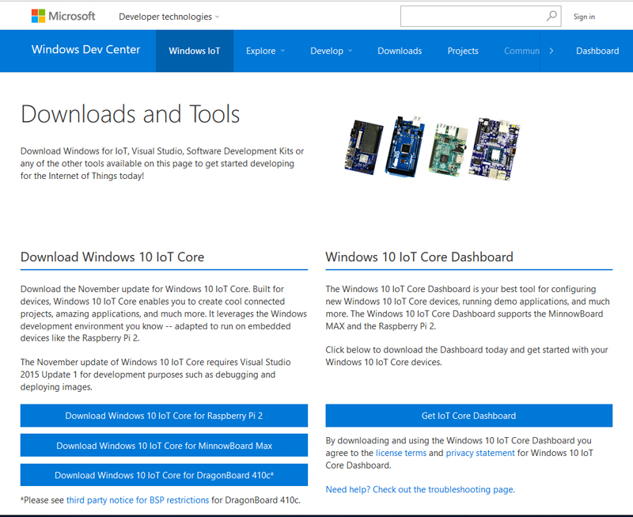Open the Dashboard nav item
This screenshot has width=633, height=517.
(597, 51)
